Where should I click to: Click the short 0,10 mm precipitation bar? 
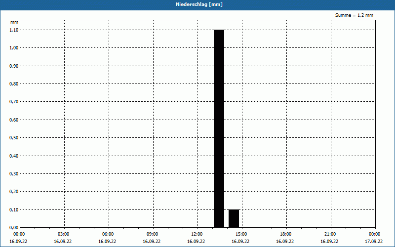(x=234, y=218)
